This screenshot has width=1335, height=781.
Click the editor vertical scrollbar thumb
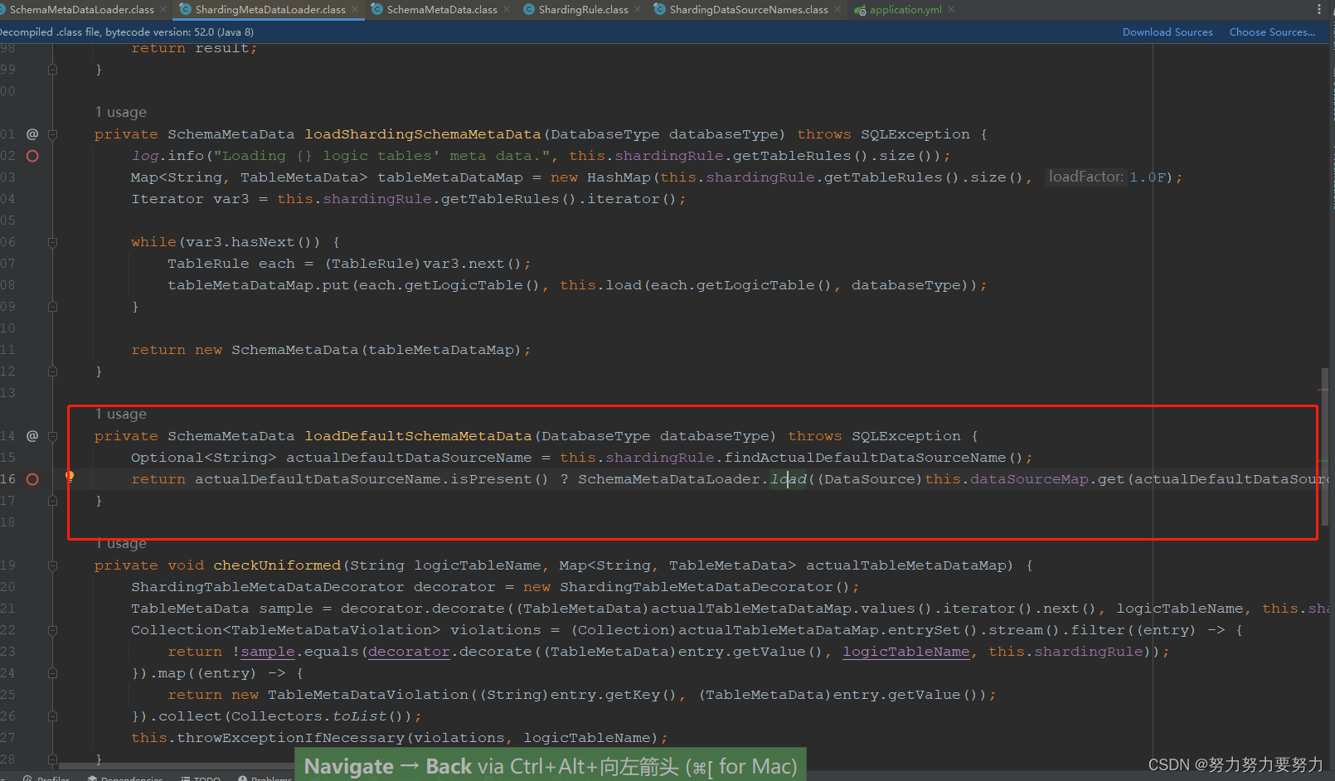point(1325,446)
